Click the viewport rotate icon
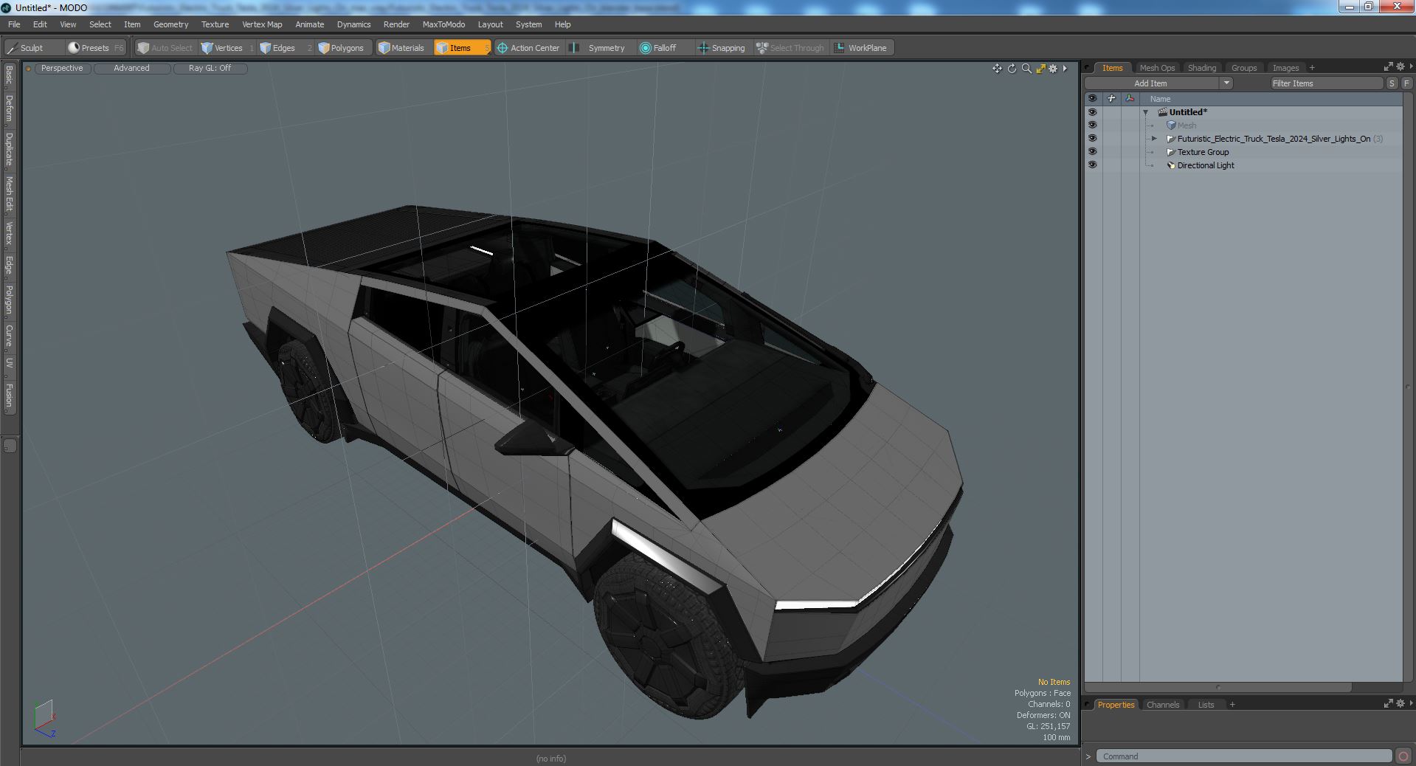This screenshot has width=1416, height=766. click(x=1012, y=69)
